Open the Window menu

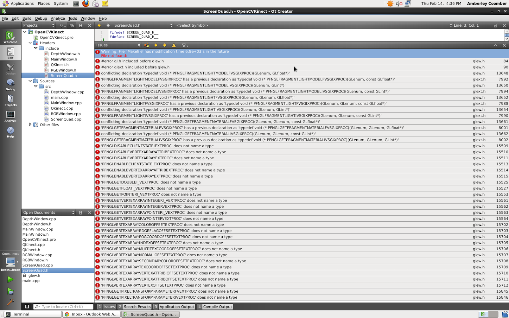coord(87,18)
